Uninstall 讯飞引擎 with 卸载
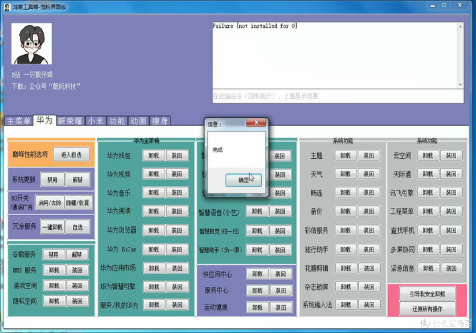The image size is (476, 333). [428, 192]
